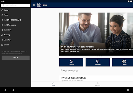Open the About us tile

coord(71,63)
